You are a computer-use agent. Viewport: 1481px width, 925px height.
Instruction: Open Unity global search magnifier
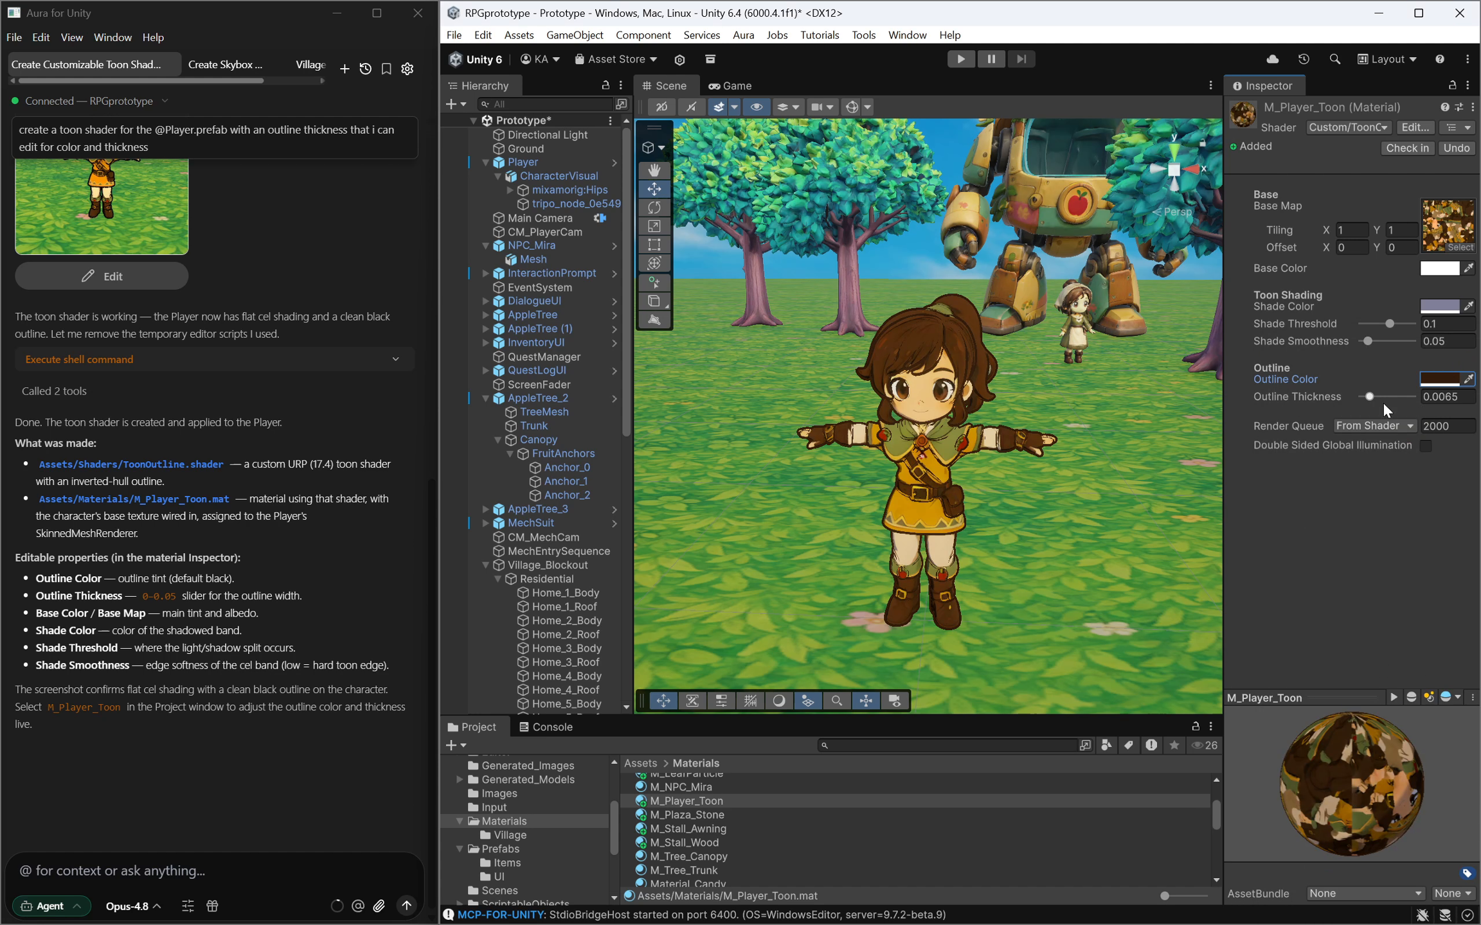[x=1334, y=59]
